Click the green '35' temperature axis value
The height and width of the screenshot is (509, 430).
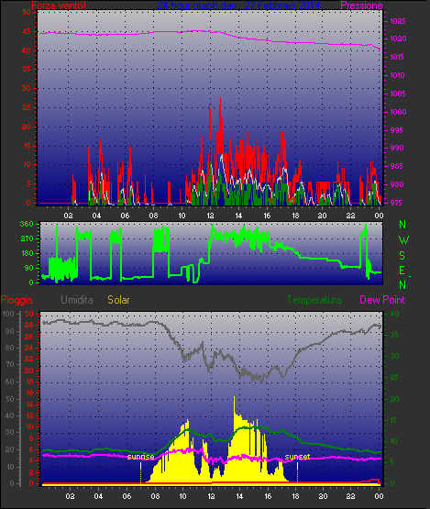click(x=394, y=335)
